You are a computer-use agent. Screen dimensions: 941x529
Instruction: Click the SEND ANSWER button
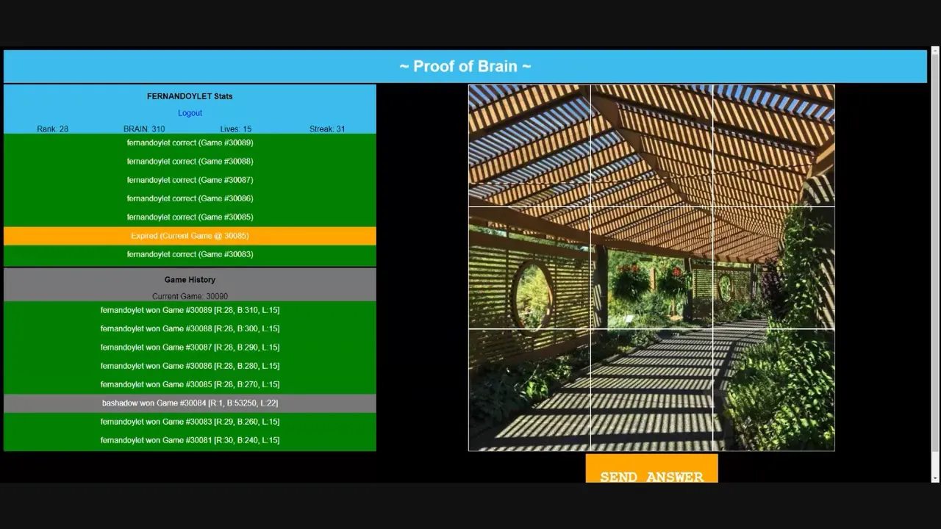[x=651, y=469]
